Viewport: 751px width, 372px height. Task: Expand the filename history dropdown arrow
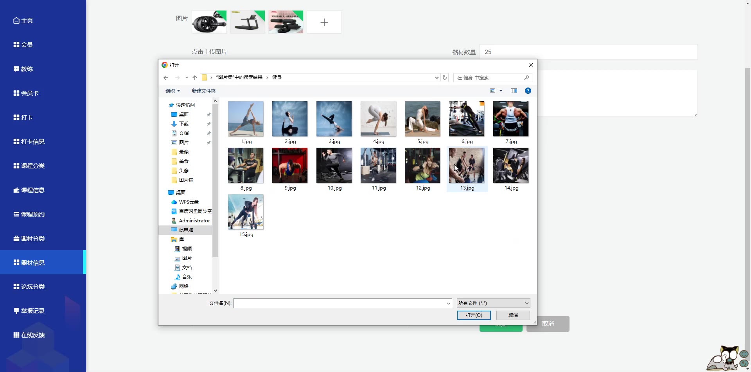449,303
